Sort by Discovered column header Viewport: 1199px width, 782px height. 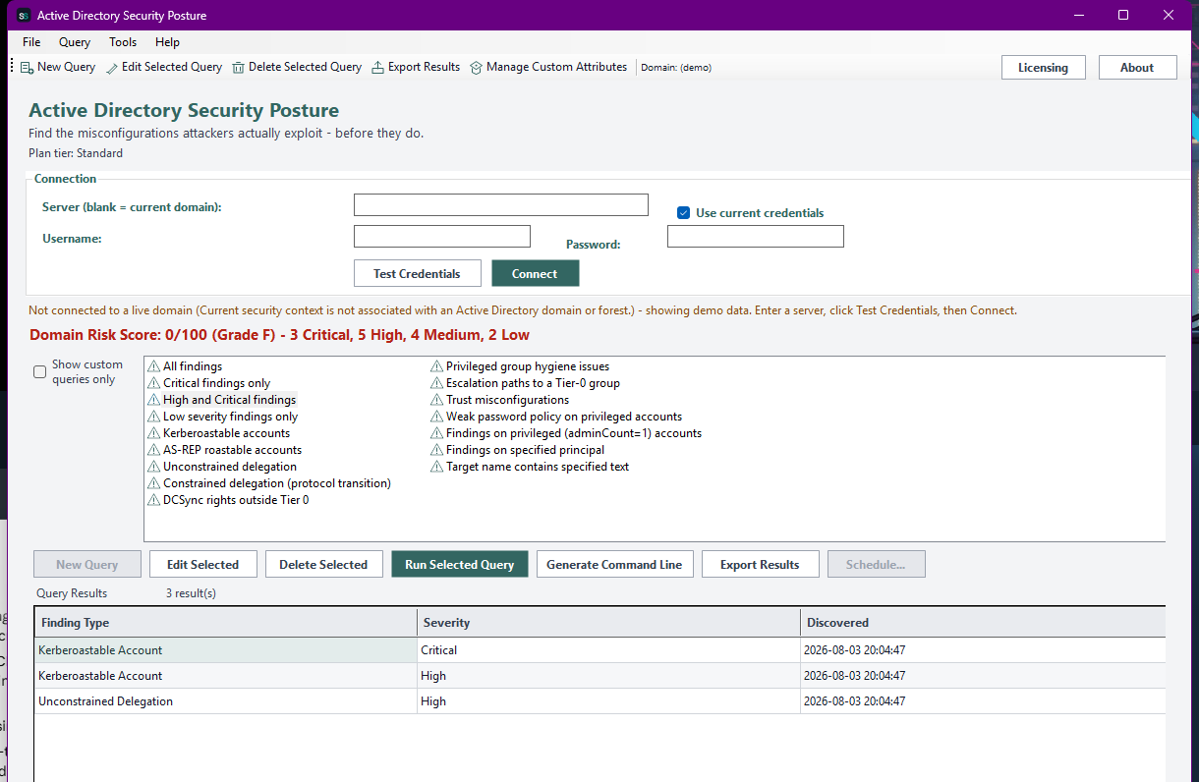tap(983, 623)
